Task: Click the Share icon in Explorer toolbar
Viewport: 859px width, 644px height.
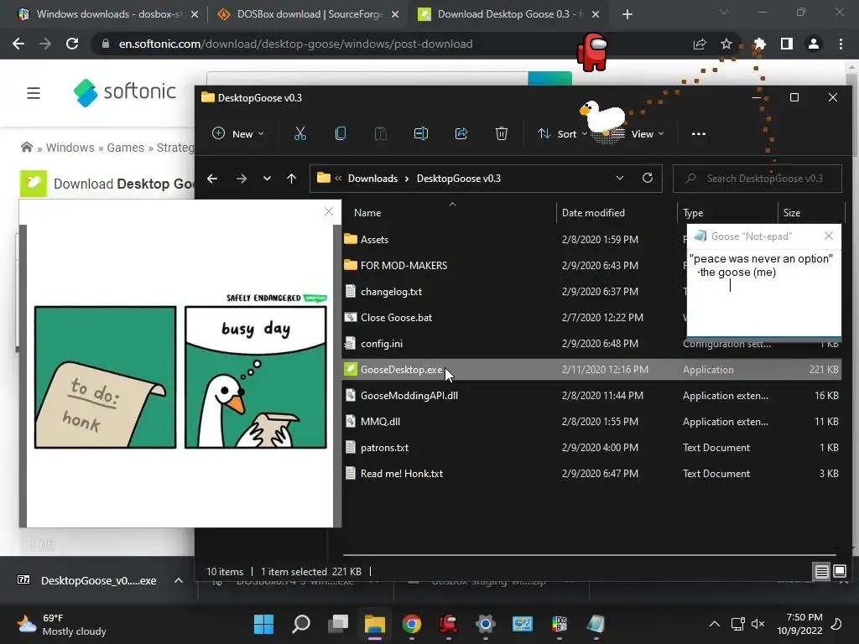Action: (461, 133)
